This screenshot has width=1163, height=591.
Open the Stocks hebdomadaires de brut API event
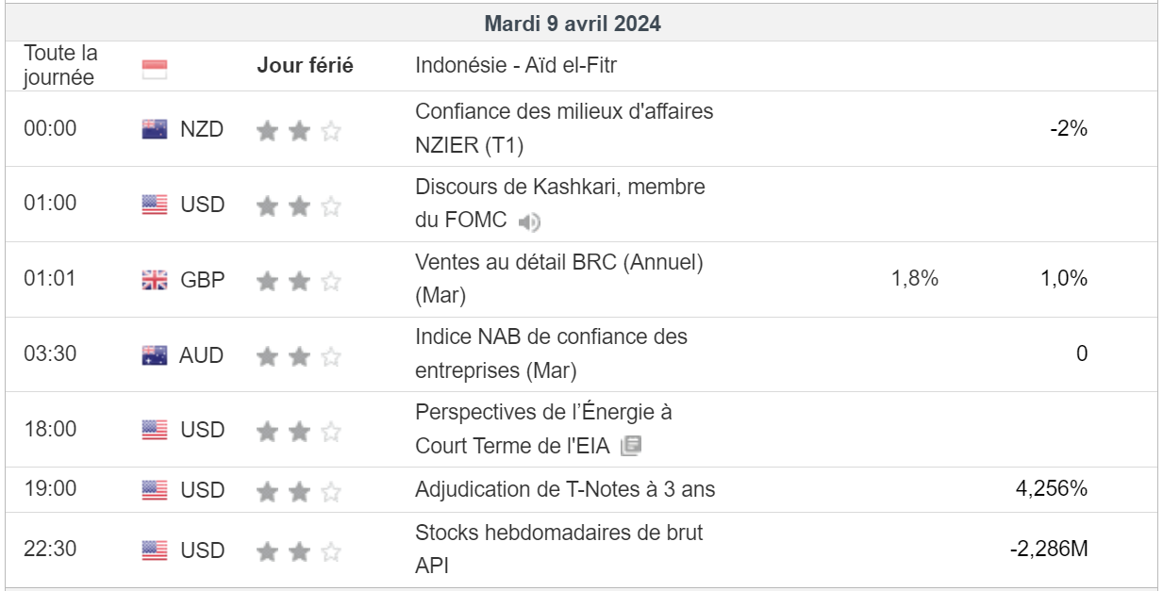pyautogui.click(x=558, y=549)
